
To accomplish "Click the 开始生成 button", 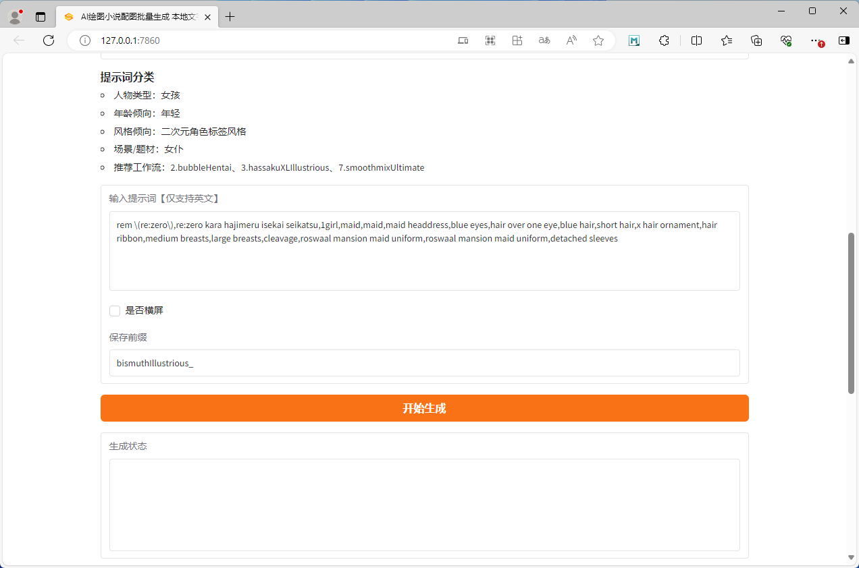I will point(424,408).
